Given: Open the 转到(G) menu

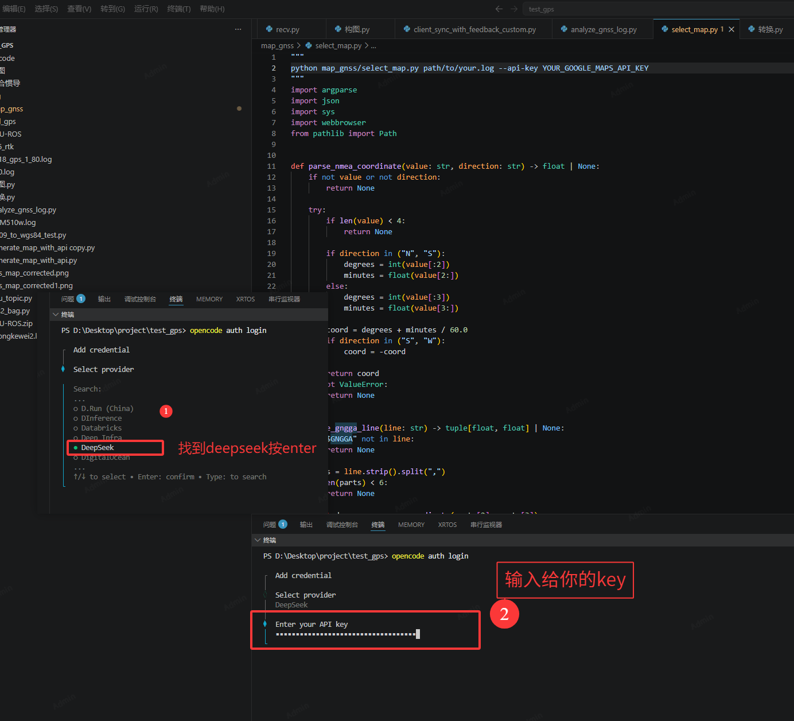Looking at the screenshot, I should [x=112, y=9].
